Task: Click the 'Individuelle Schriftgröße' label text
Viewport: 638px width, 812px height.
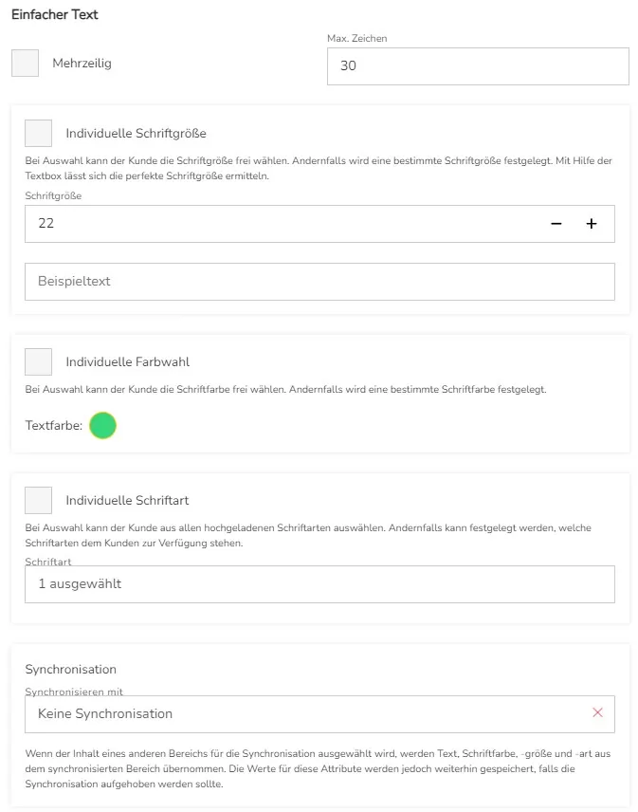Action: (x=136, y=134)
